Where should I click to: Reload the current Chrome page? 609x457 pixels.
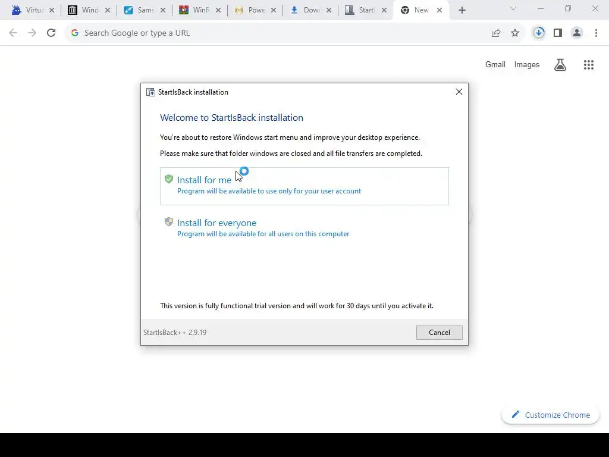coord(51,33)
